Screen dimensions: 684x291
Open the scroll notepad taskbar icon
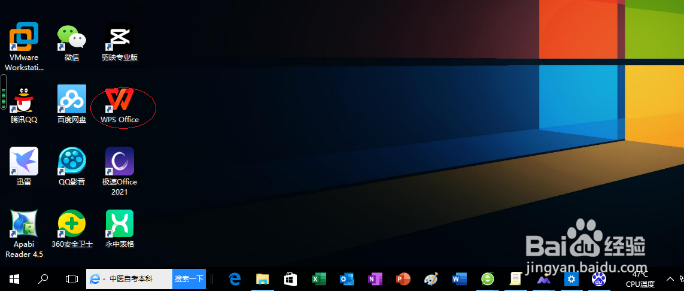click(516, 279)
